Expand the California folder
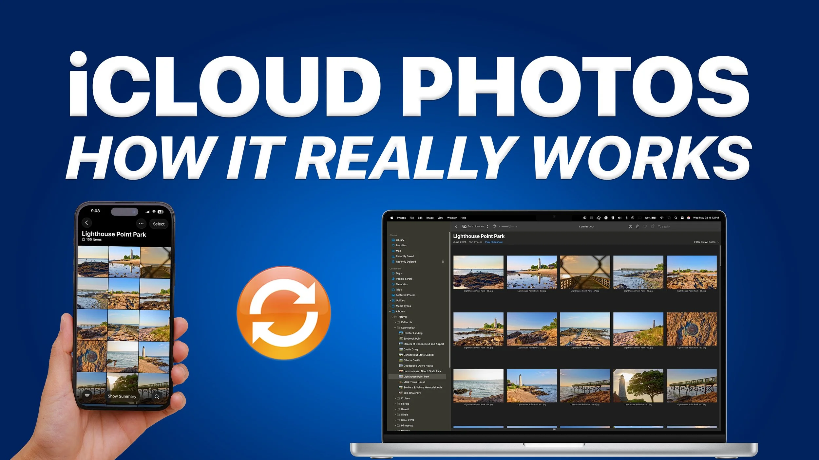 tap(395, 322)
